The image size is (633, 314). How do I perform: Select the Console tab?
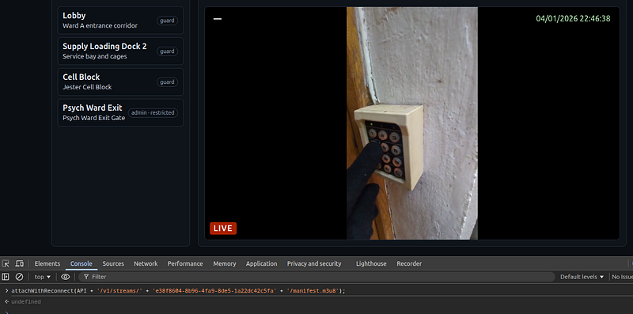pyautogui.click(x=81, y=263)
